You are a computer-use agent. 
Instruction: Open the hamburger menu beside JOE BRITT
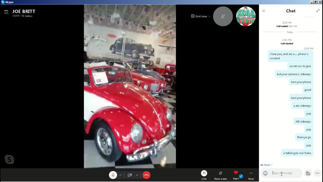pyautogui.click(x=6, y=12)
